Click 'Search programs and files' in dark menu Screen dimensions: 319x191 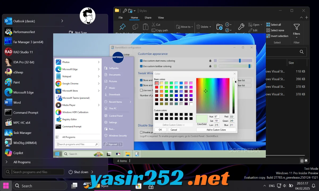point(35,172)
